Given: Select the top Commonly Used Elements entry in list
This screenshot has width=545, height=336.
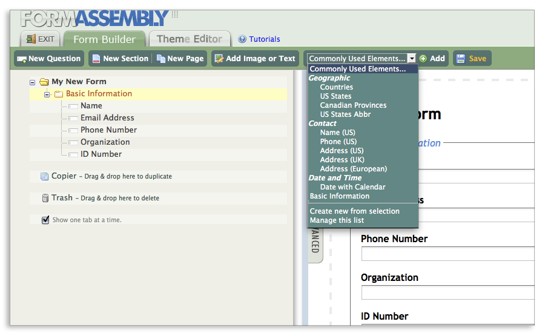Looking at the screenshot, I should 363,69.
